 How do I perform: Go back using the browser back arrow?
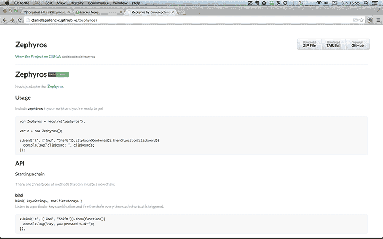(5, 20)
